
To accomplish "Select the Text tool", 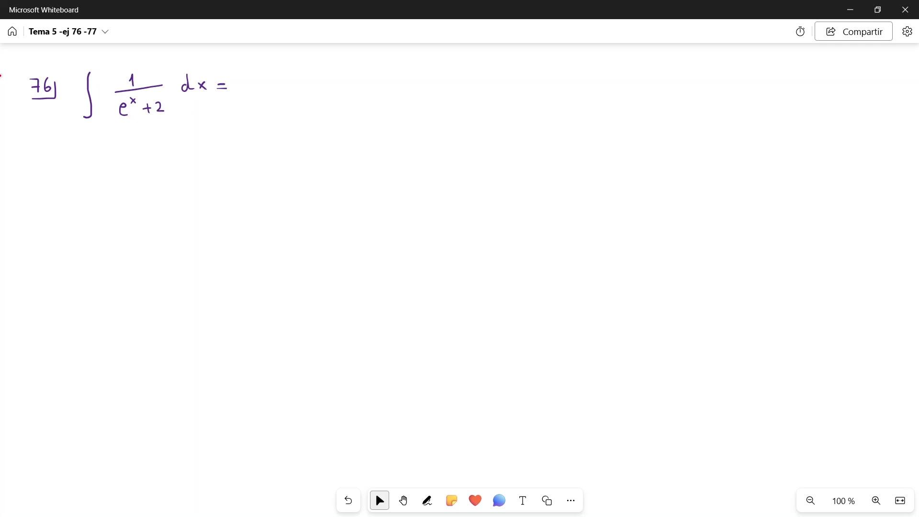I will [523, 501].
